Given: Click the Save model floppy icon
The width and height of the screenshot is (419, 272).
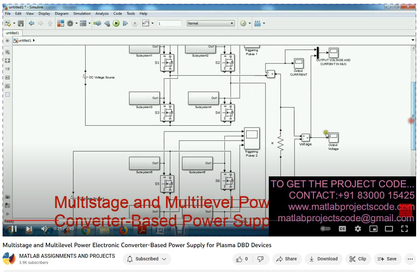Looking at the screenshot, I should point(21,23).
